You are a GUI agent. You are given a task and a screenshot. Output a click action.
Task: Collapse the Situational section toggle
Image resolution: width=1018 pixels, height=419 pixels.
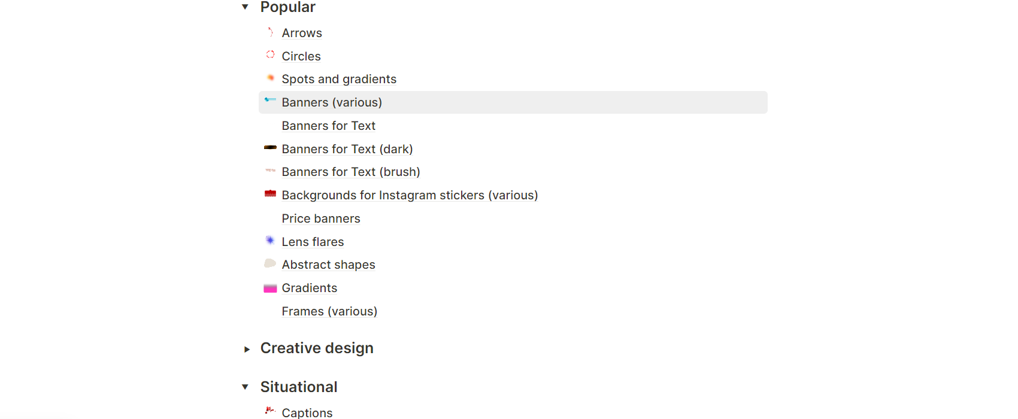245,387
